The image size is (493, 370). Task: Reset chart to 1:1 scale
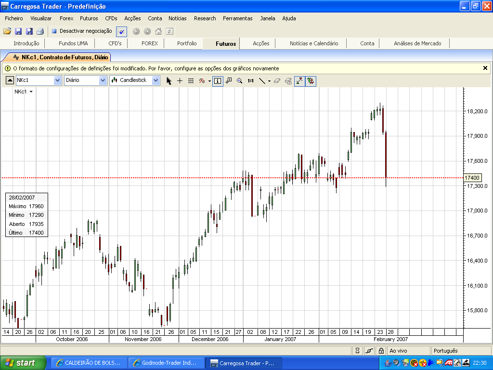click(250, 80)
